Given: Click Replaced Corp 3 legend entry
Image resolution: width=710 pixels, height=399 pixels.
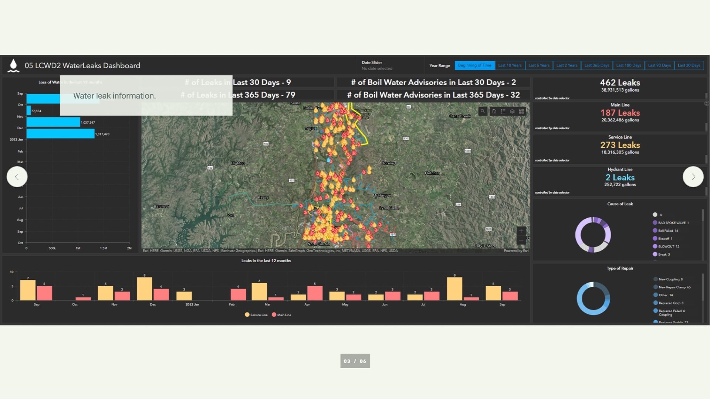Looking at the screenshot, I should 668,303.
